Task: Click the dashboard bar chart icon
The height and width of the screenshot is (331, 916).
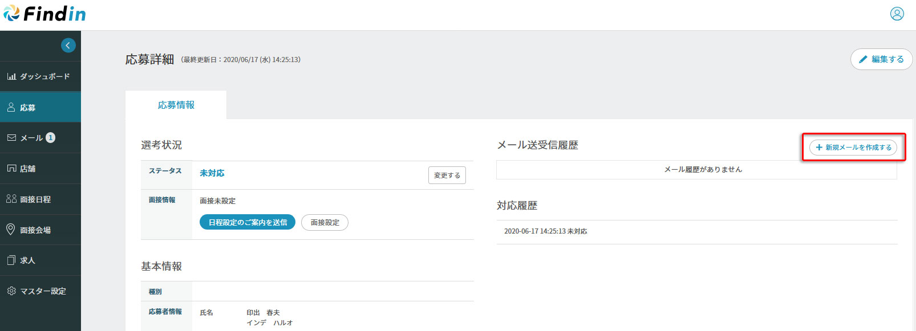Action: 11,76
